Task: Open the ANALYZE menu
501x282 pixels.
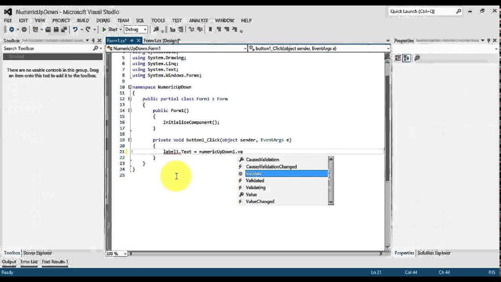Action: [198, 20]
